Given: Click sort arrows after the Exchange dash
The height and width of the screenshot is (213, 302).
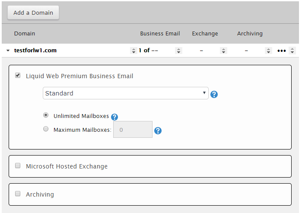Looking at the screenshot, I should click(223, 51).
